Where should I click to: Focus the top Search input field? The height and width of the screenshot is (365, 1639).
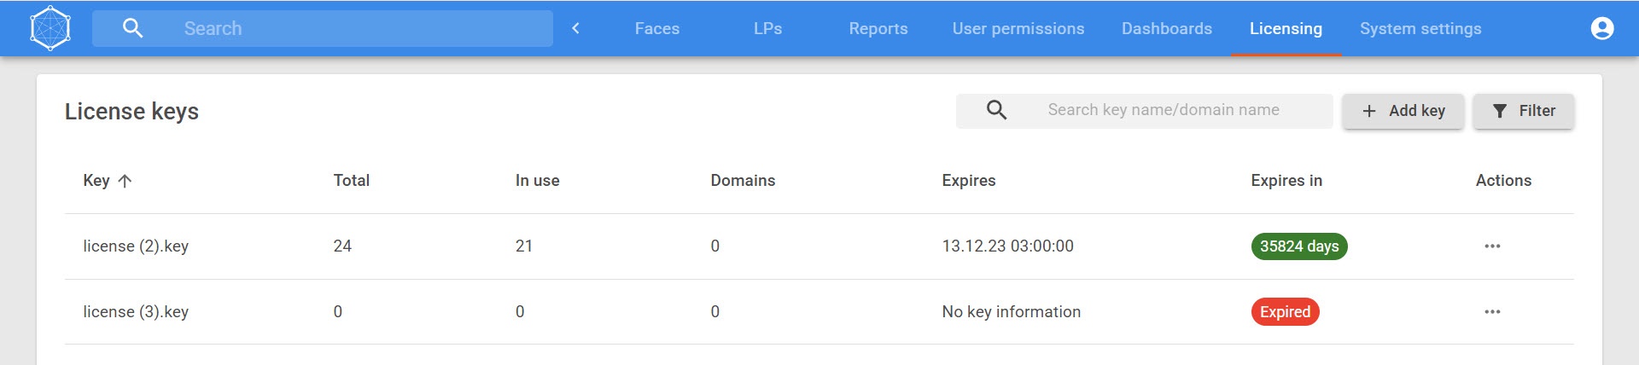[x=359, y=28]
